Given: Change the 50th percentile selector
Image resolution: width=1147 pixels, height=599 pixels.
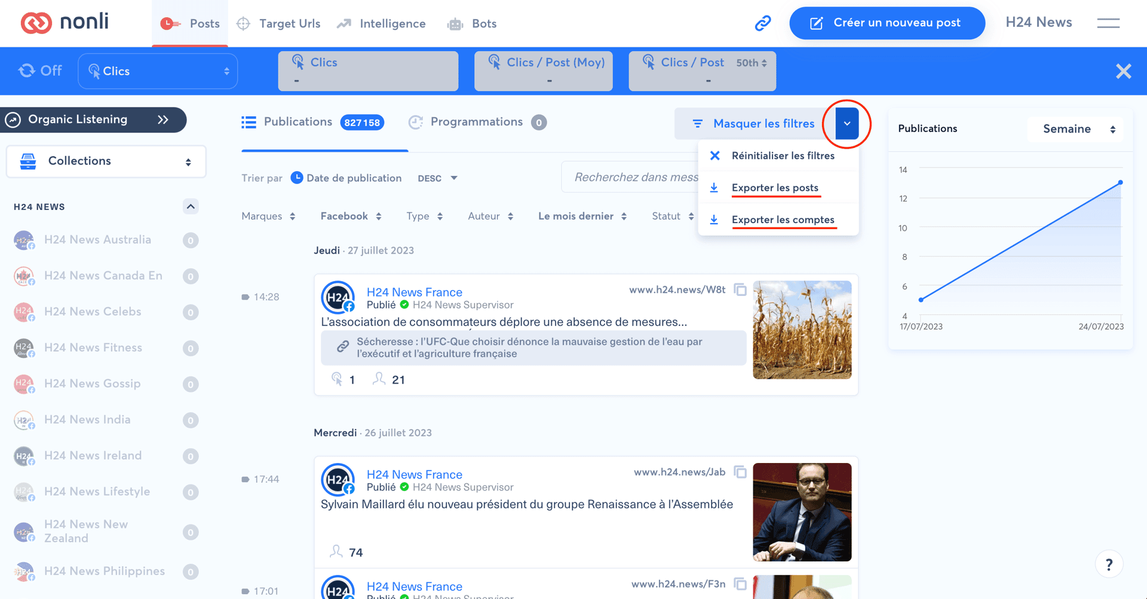Looking at the screenshot, I should tap(752, 63).
